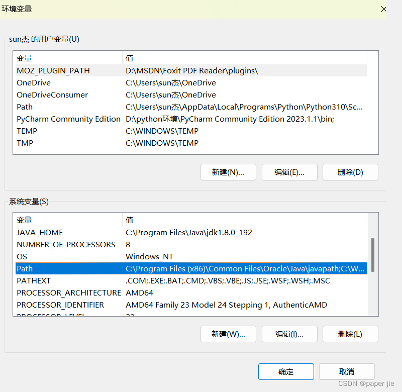Click 新建(N)... button for user variables
Screen dimensions: 402x392
228,172
